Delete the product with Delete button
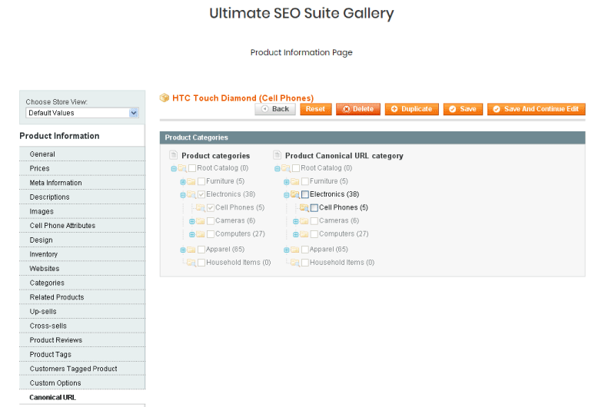This screenshot has width=615, height=407. pyautogui.click(x=358, y=109)
